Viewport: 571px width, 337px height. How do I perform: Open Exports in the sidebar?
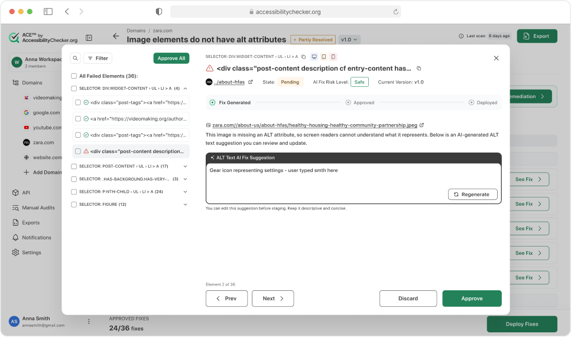tap(26, 223)
